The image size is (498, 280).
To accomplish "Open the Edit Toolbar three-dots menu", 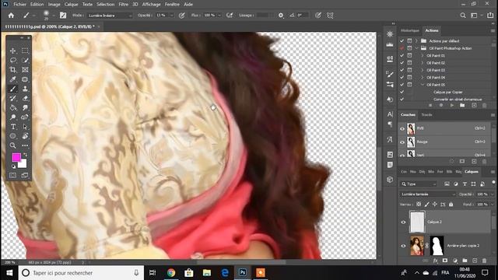I will (x=25, y=145).
